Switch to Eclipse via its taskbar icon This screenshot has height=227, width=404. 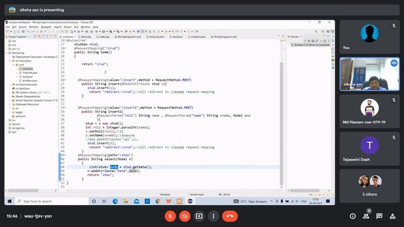[x=190, y=201]
